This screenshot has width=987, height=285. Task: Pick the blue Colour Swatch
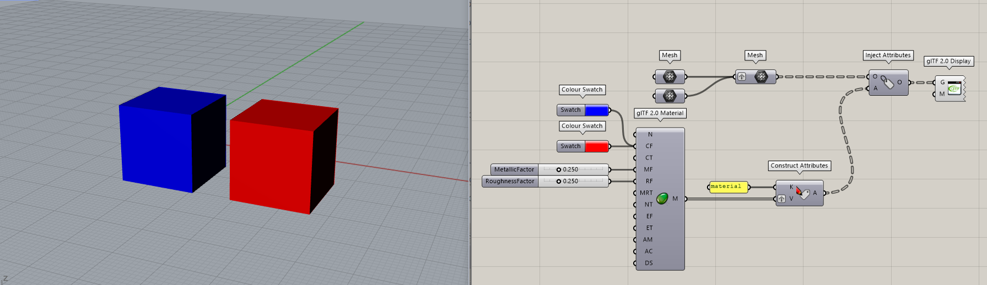596,111
